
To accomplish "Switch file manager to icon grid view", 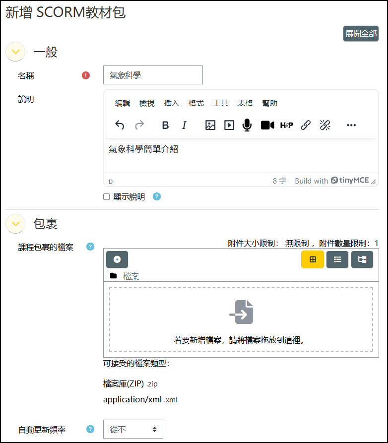I will pyautogui.click(x=313, y=259).
